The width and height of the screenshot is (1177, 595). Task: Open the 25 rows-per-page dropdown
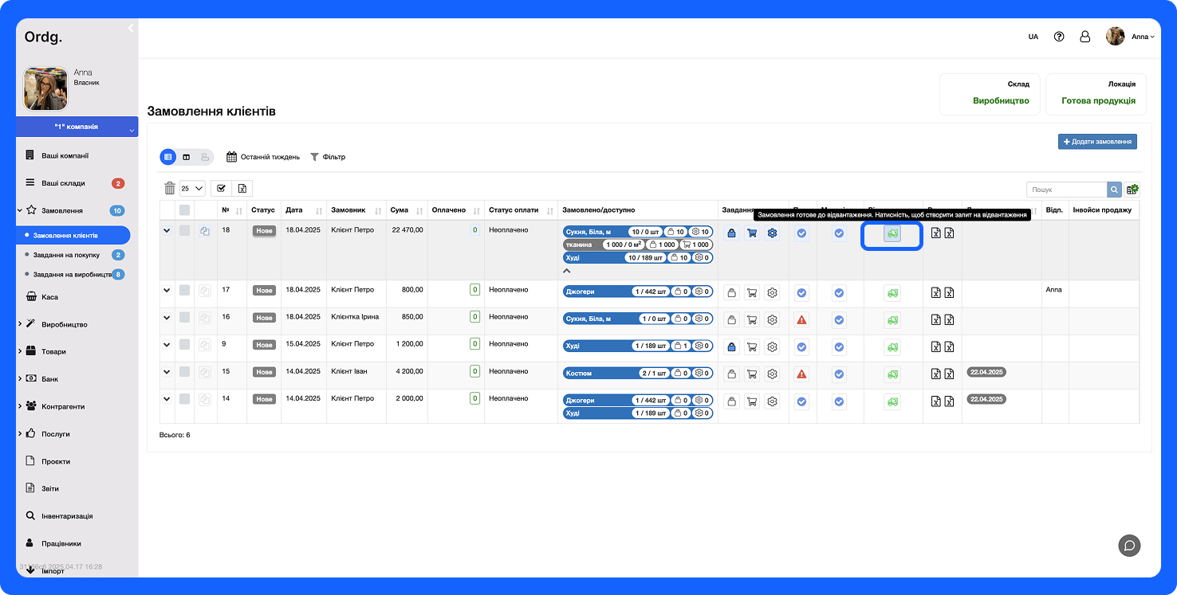(x=192, y=188)
